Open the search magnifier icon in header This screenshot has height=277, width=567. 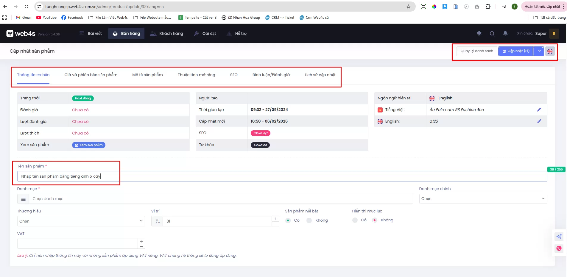pos(492,34)
